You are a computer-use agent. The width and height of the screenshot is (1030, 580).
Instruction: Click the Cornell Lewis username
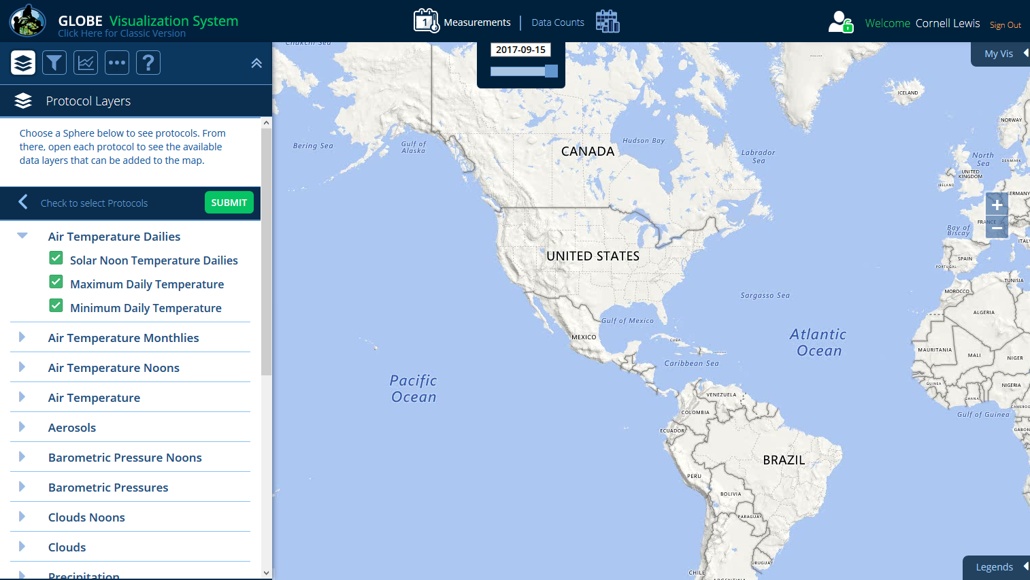point(948,23)
